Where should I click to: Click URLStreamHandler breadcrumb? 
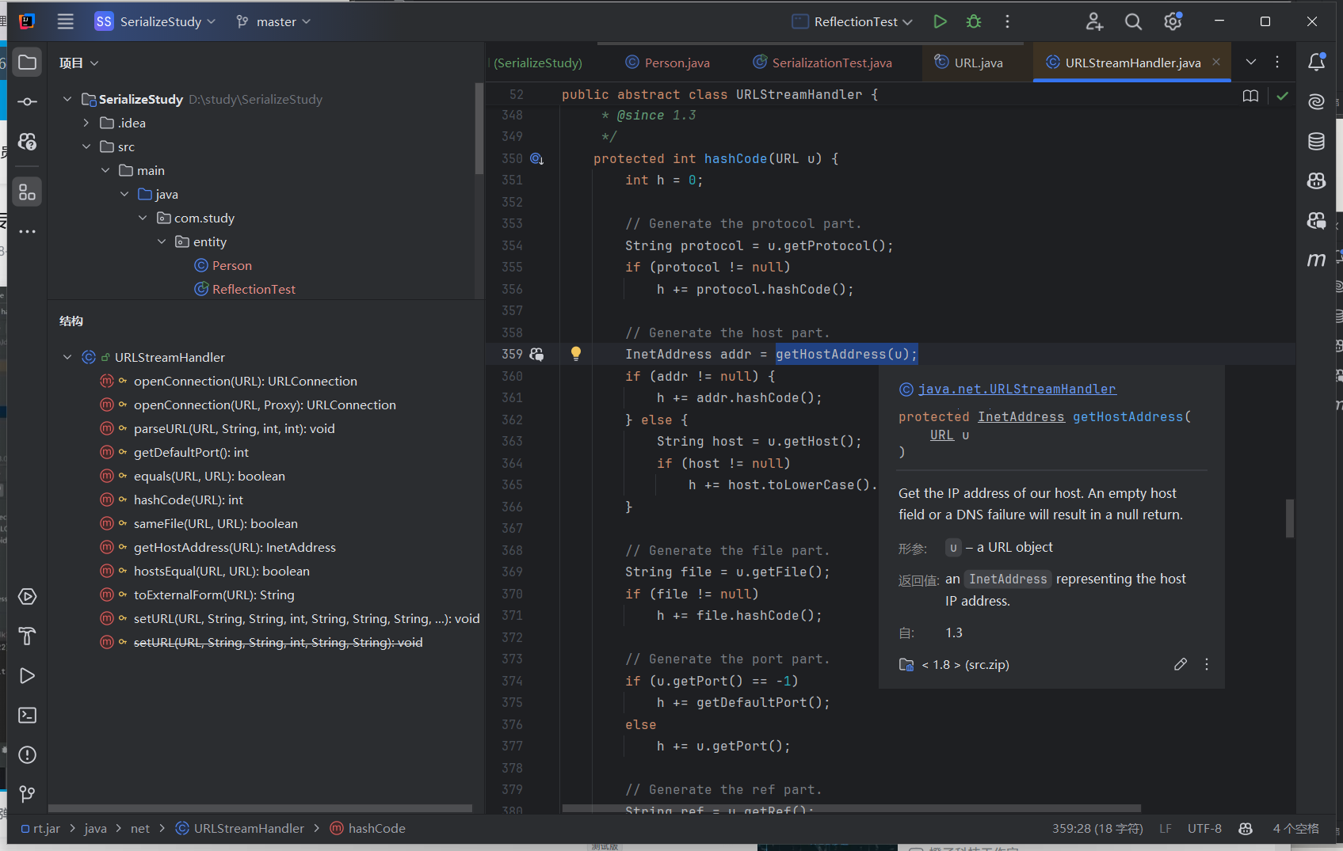[x=239, y=828]
